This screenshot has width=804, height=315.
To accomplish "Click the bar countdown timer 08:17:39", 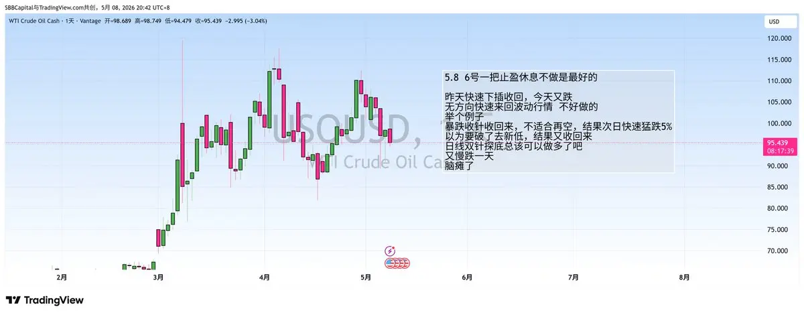I will (780, 151).
